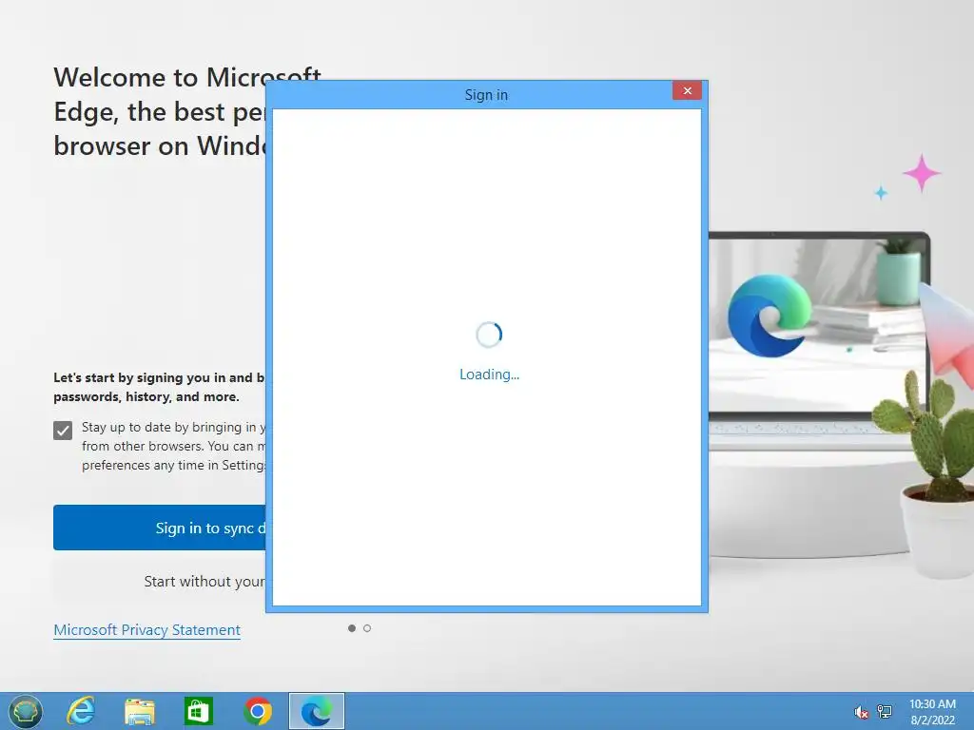This screenshot has width=974, height=730.
Task: Launch Google Chrome from the taskbar
Action: tap(258, 711)
